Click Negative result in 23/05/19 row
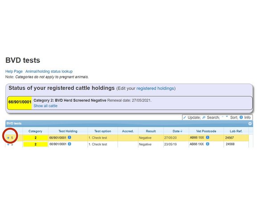Viewport: 264px width, 198px height. click(x=145, y=144)
